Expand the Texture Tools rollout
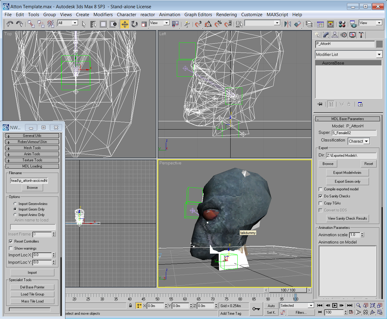The image size is (387, 319). [x=32, y=160]
